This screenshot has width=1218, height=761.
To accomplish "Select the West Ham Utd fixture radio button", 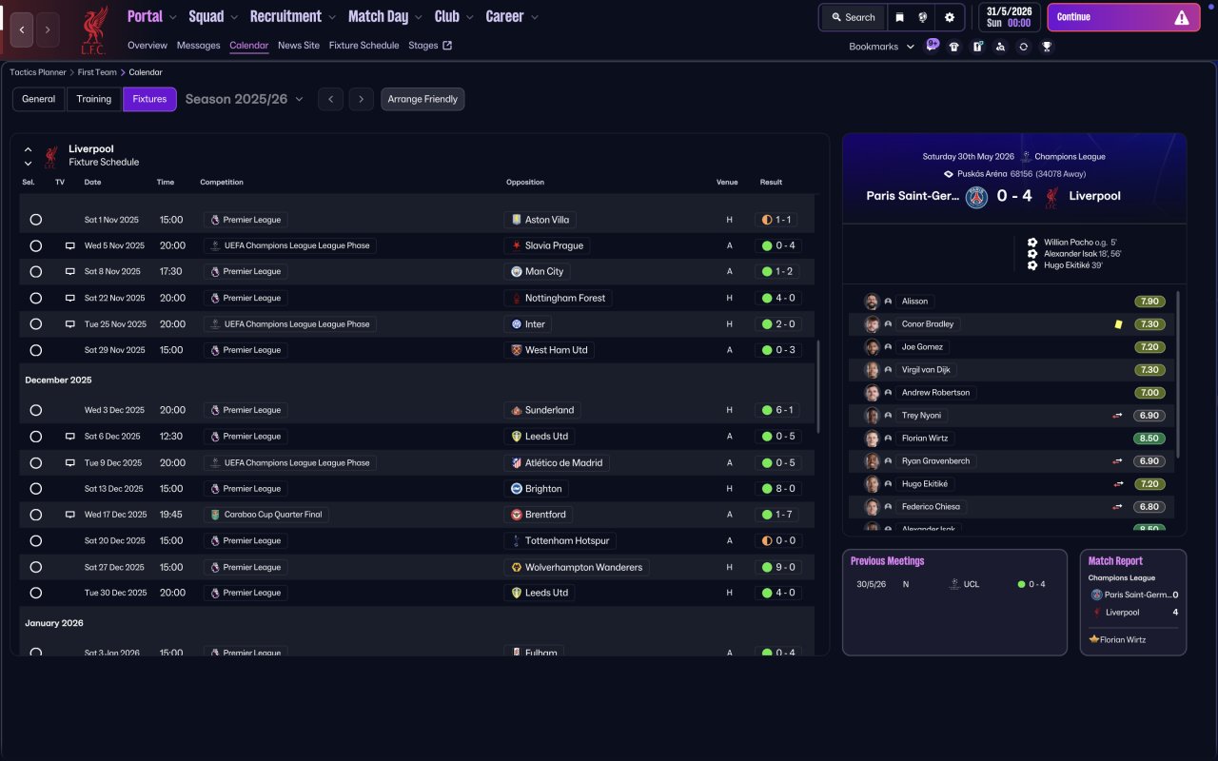I will coord(35,350).
